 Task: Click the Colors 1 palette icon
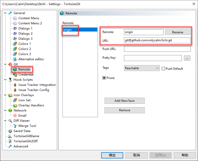click(15, 44)
